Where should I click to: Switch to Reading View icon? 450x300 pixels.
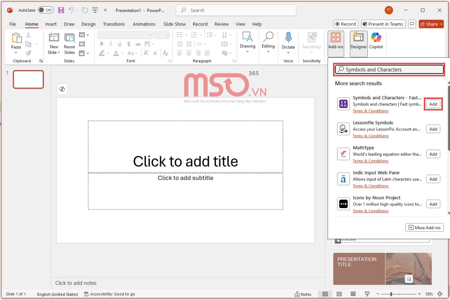tap(353, 294)
